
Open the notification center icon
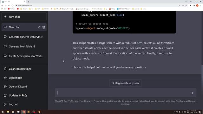(200, 112)
